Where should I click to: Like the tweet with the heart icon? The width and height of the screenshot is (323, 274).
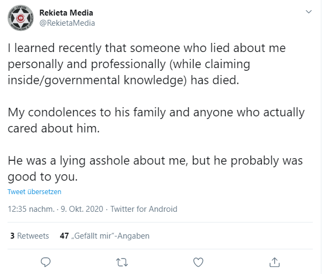198,262
